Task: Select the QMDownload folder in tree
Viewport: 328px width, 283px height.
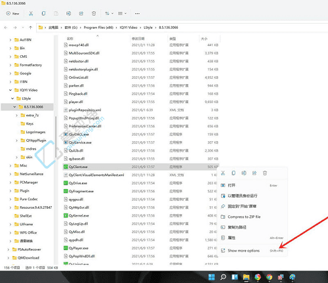Action: pyautogui.click(x=26, y=258)
